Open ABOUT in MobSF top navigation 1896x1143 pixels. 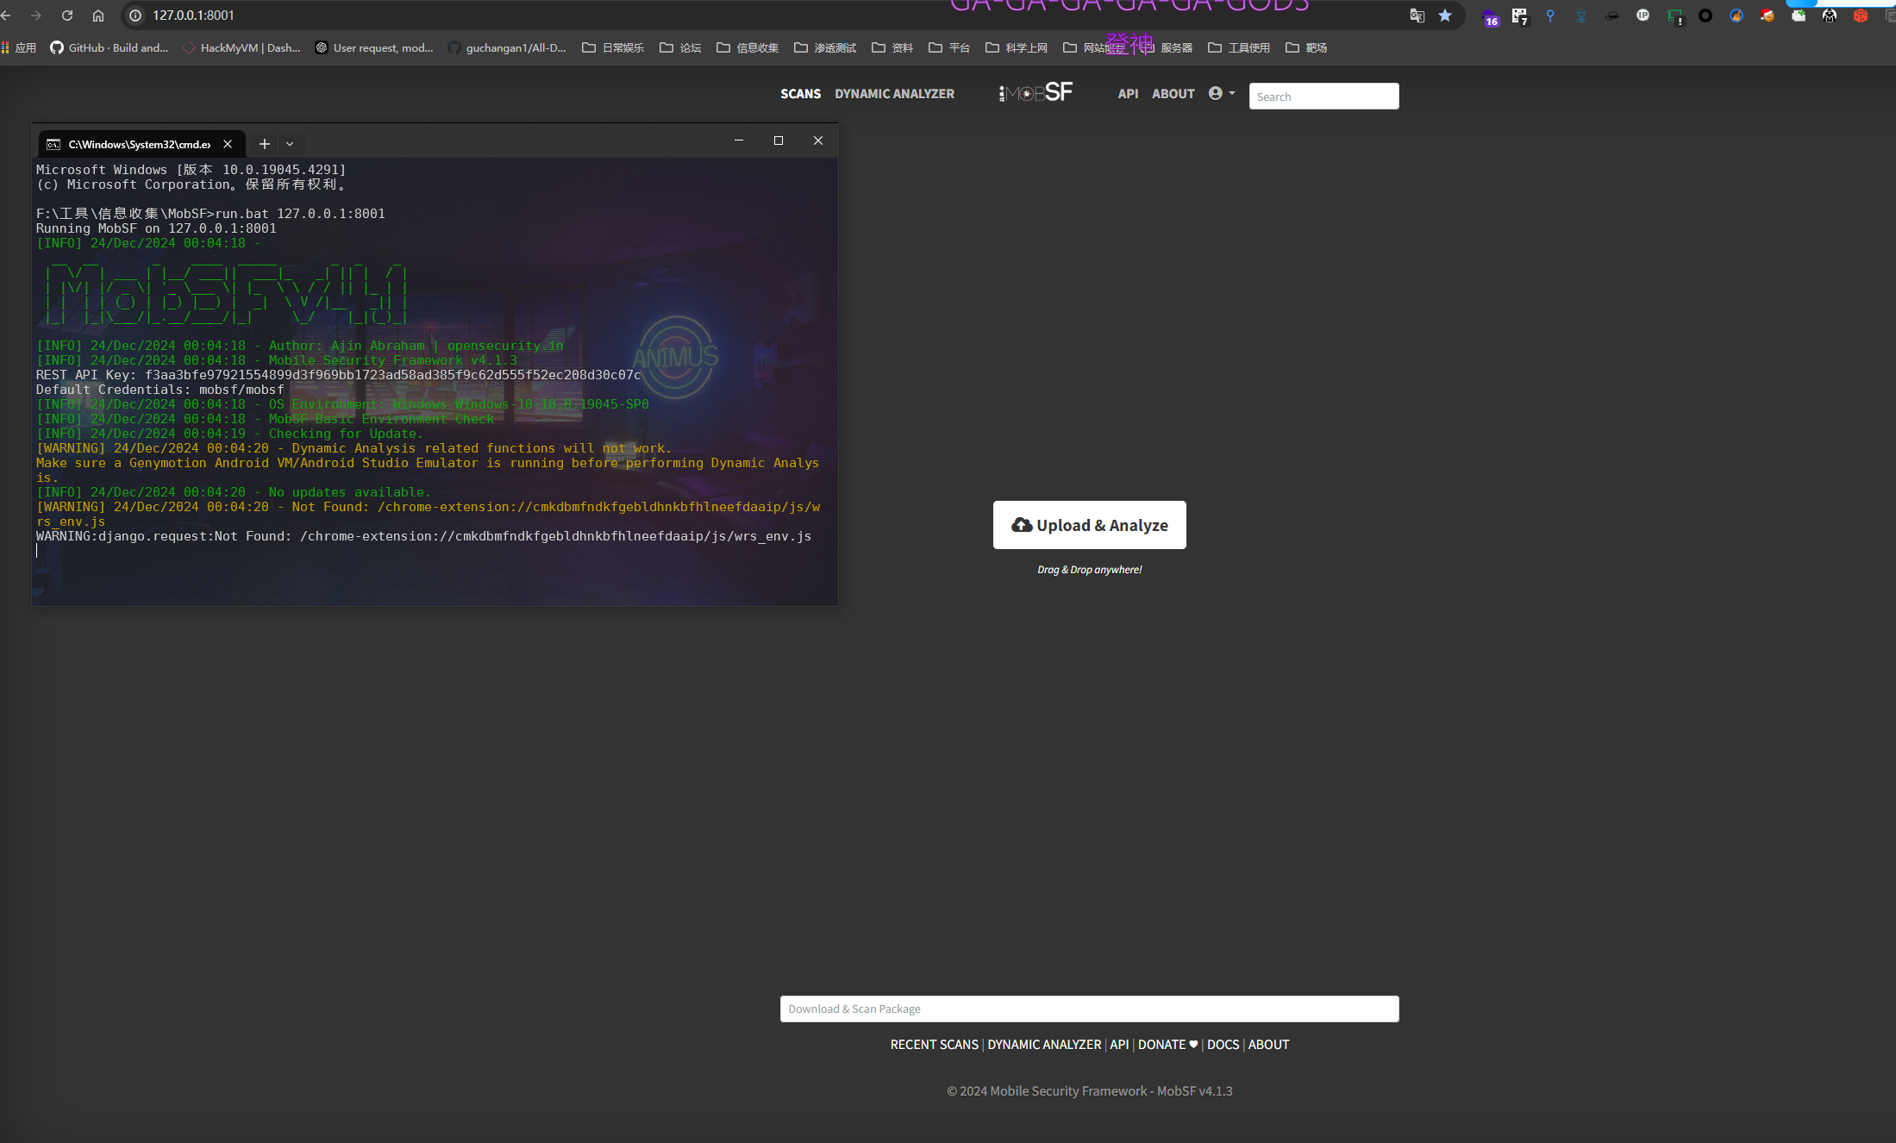pyautogui.click(x=1173, y=94)
